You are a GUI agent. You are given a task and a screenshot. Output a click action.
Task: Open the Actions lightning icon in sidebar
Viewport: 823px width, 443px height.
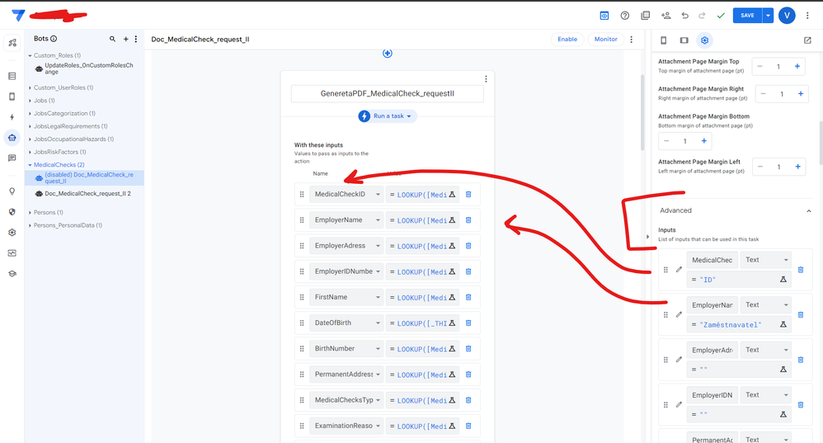point(12,117)
